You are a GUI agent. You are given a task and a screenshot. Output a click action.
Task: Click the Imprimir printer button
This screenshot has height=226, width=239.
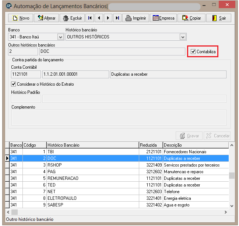click(x=136, y=18)
